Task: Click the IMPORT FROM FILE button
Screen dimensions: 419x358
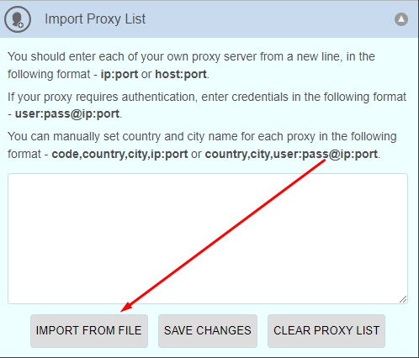Action: tap(89, 331)
